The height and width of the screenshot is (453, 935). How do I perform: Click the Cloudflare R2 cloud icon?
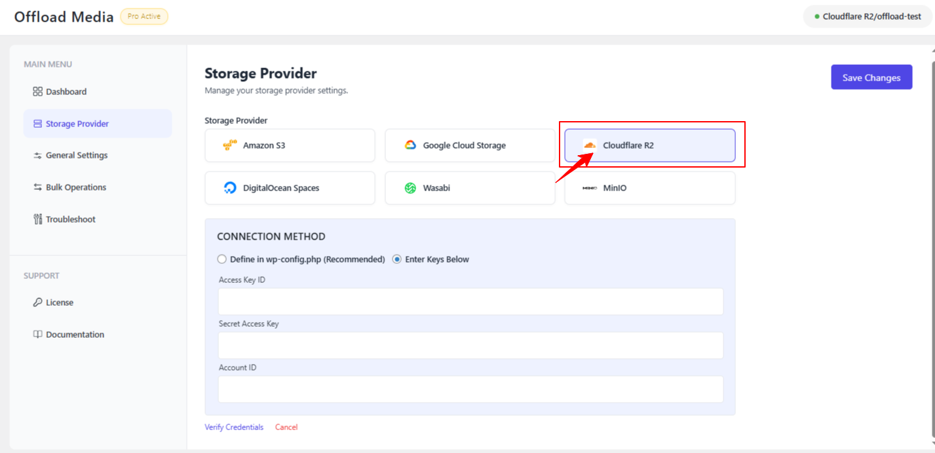pyautogui.click(x=590, y=145)
